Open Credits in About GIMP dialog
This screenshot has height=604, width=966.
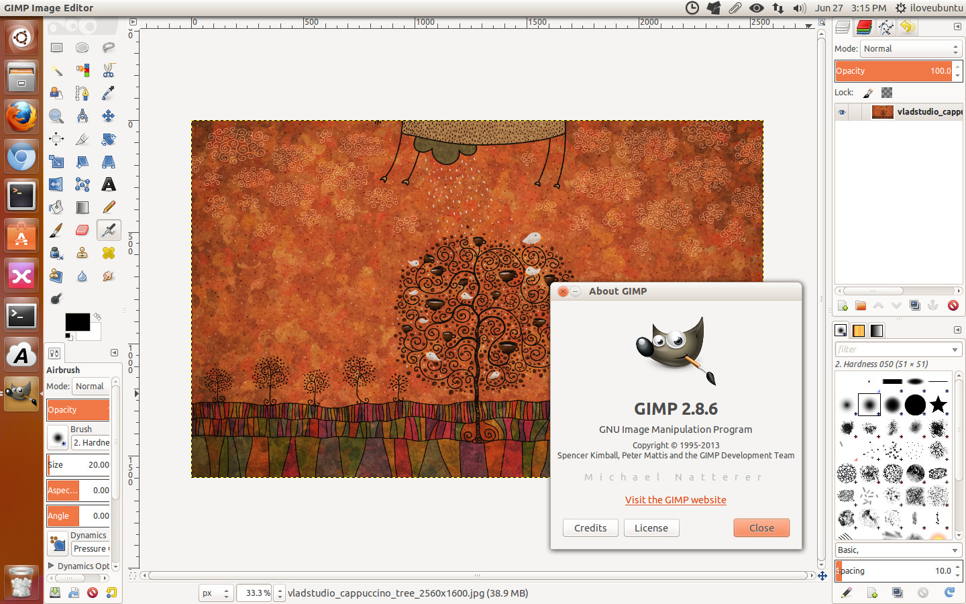point(590,528)
